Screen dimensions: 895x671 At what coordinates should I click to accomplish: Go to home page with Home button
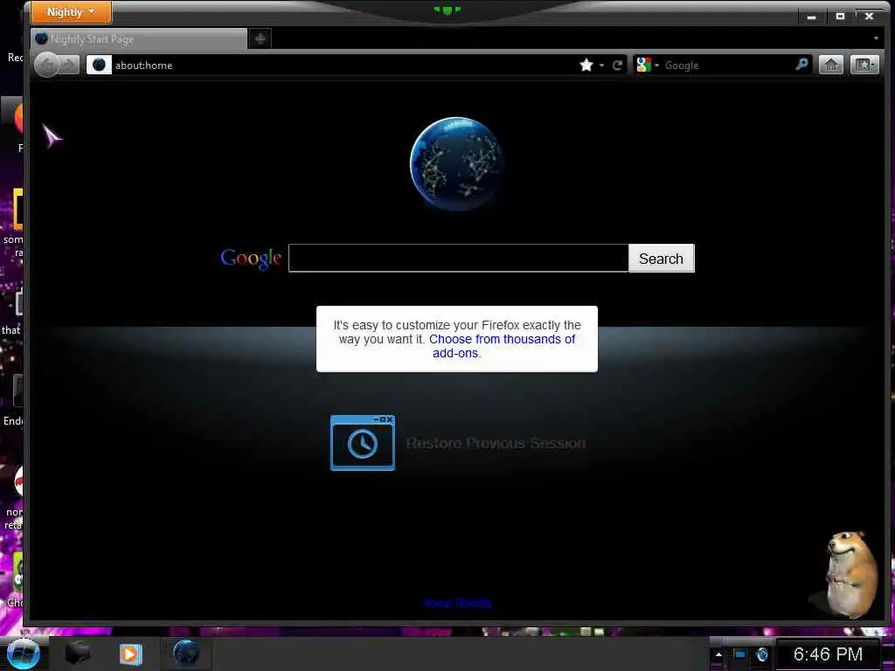pos(831,65)
